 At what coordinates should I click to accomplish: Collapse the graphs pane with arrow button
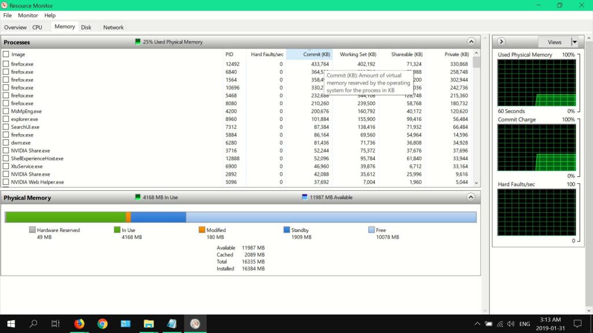[x=502, y=42]
